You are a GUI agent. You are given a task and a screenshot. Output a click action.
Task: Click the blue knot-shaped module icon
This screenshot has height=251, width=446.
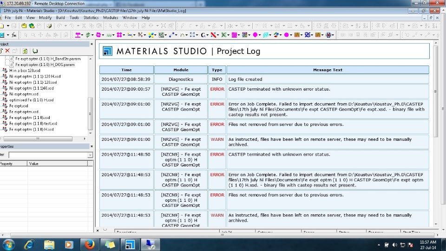point(308,35)
